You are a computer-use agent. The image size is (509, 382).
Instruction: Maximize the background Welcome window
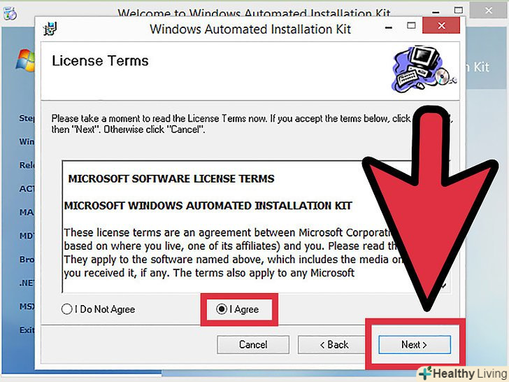[x=459, y=10]
